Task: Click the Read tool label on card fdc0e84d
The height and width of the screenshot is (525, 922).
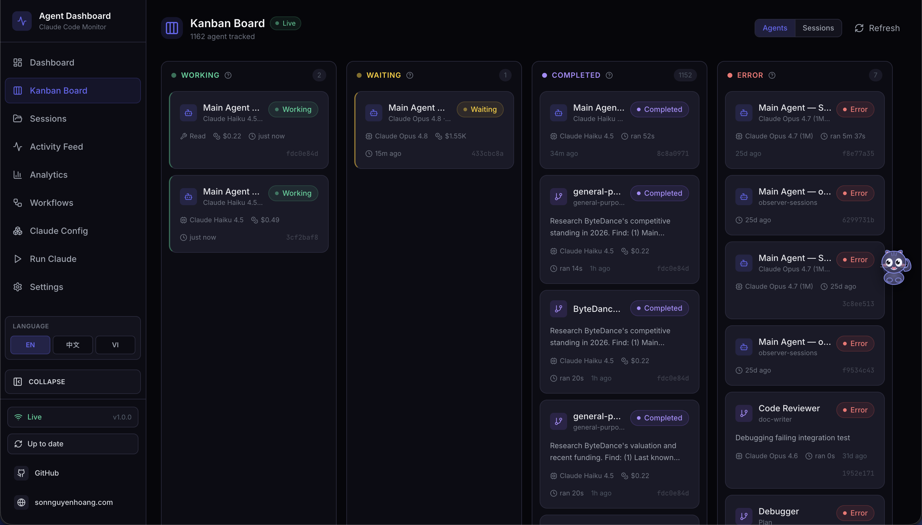Action: tap(193, 136)
